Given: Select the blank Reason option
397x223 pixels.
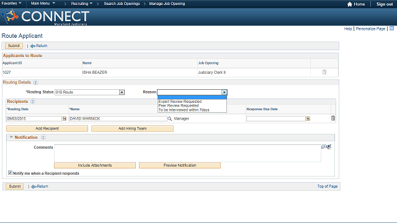Looking at the screenshot, I should tap(192, 97).
